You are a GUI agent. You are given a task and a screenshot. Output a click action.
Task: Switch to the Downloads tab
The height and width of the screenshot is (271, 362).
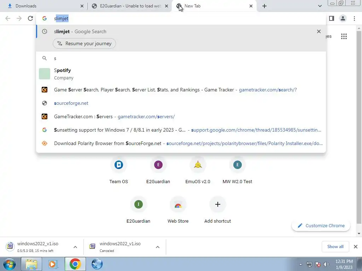(43, 6)
